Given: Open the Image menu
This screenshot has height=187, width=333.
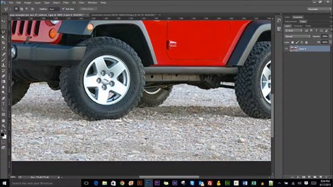Looking at the screenshot, I should click(28, 3).
